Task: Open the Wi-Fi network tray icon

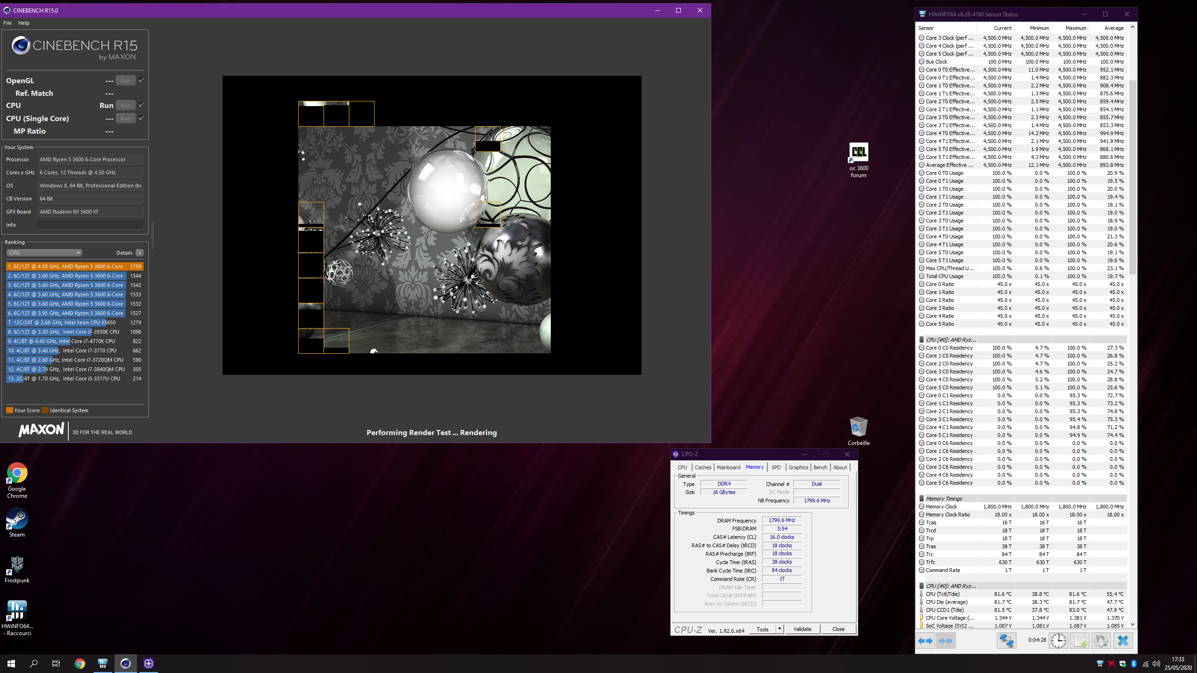Action: coord(1145,664)
